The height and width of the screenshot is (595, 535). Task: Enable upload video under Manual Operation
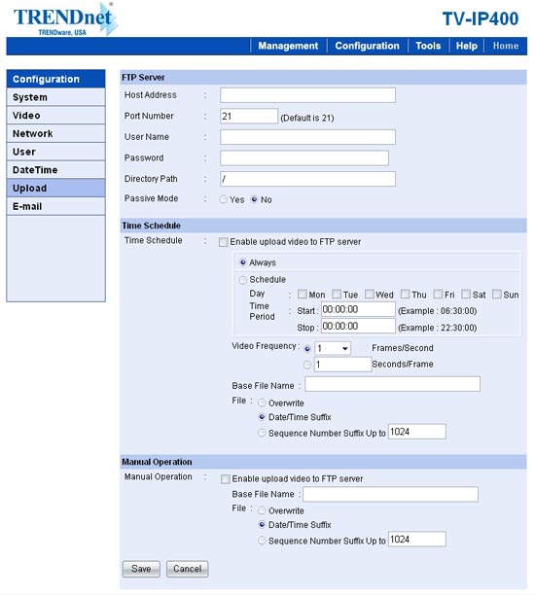point(225,479)
